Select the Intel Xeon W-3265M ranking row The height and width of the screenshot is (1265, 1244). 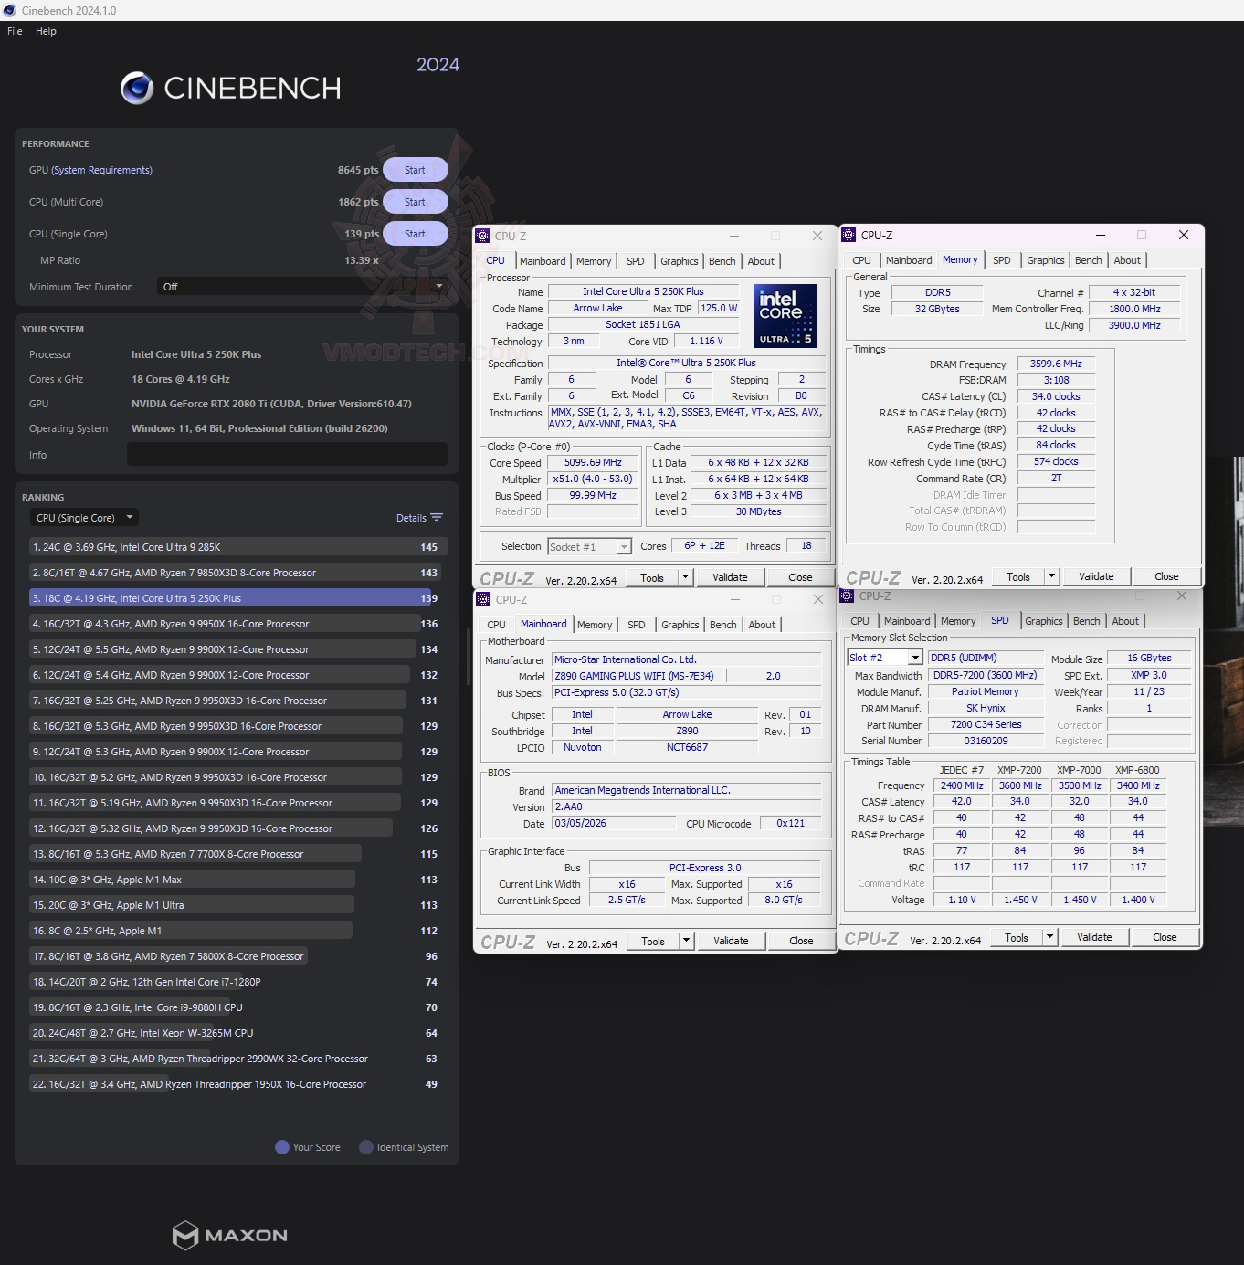pyautogui.click(x=238, y=1033)
